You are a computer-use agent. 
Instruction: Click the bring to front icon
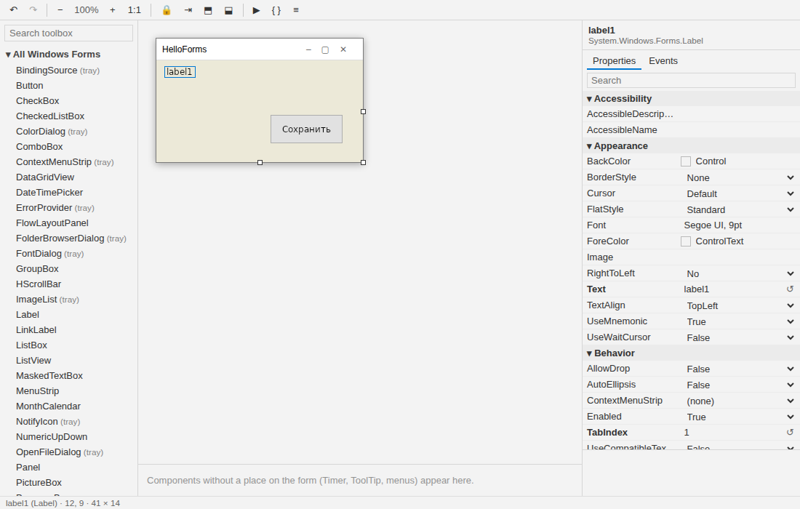click(208, 9)
